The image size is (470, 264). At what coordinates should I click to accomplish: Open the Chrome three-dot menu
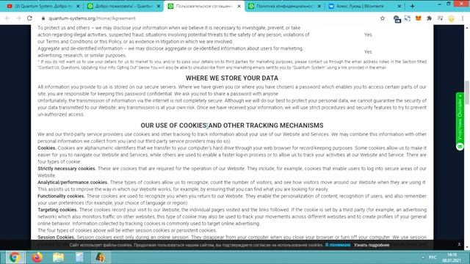tap(463, 18)
